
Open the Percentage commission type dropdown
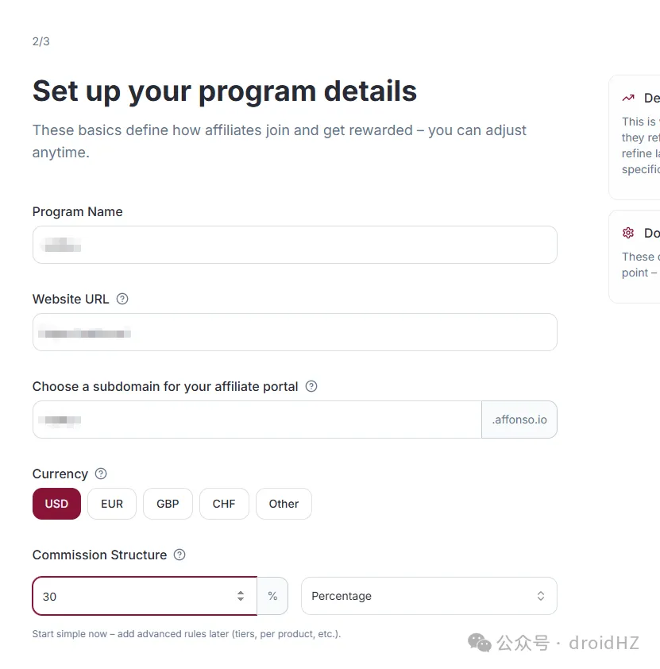[429, 596]
